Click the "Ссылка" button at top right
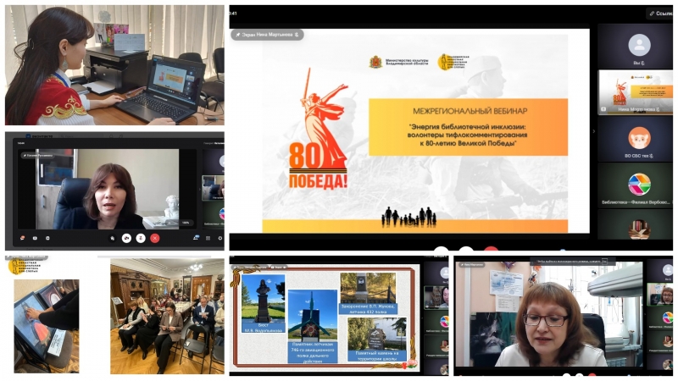 660,13
